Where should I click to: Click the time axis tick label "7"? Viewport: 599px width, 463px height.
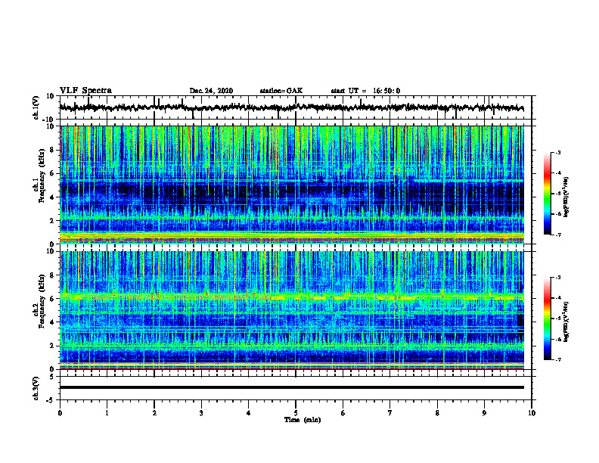point(390,413)
